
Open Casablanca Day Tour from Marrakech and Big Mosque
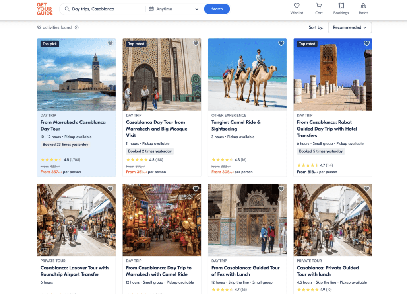[156, 129]
